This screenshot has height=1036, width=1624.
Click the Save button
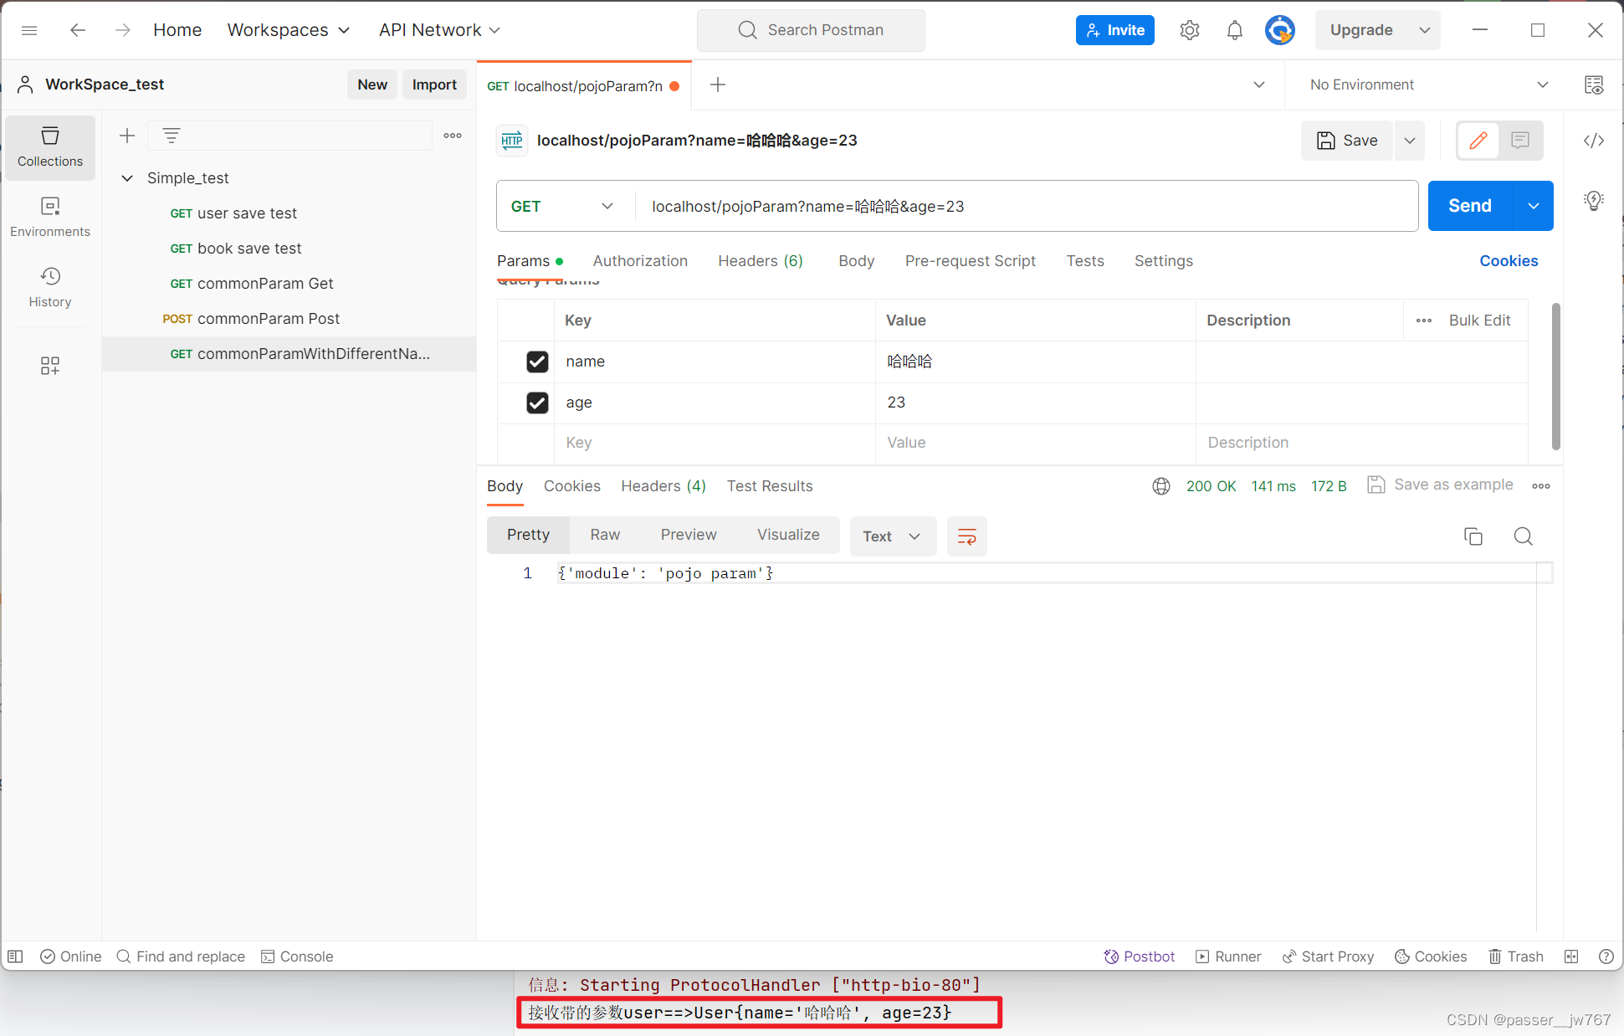point(1347,141)
